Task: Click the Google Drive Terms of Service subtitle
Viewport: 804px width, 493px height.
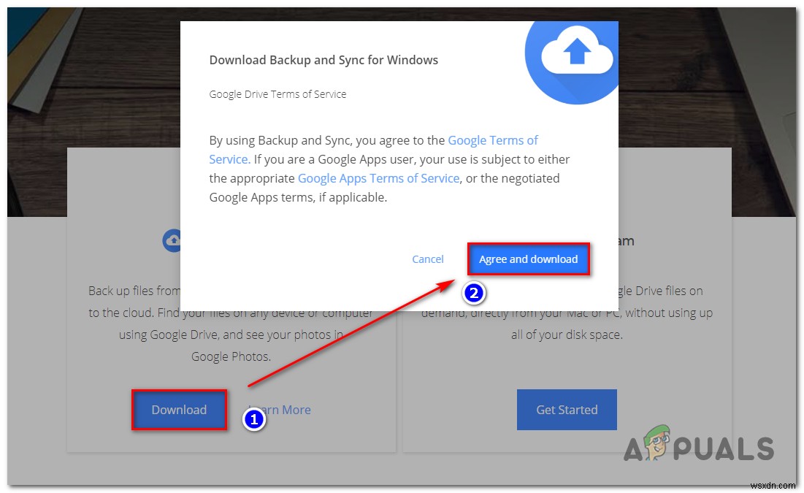Action: (x=277, y=93)
